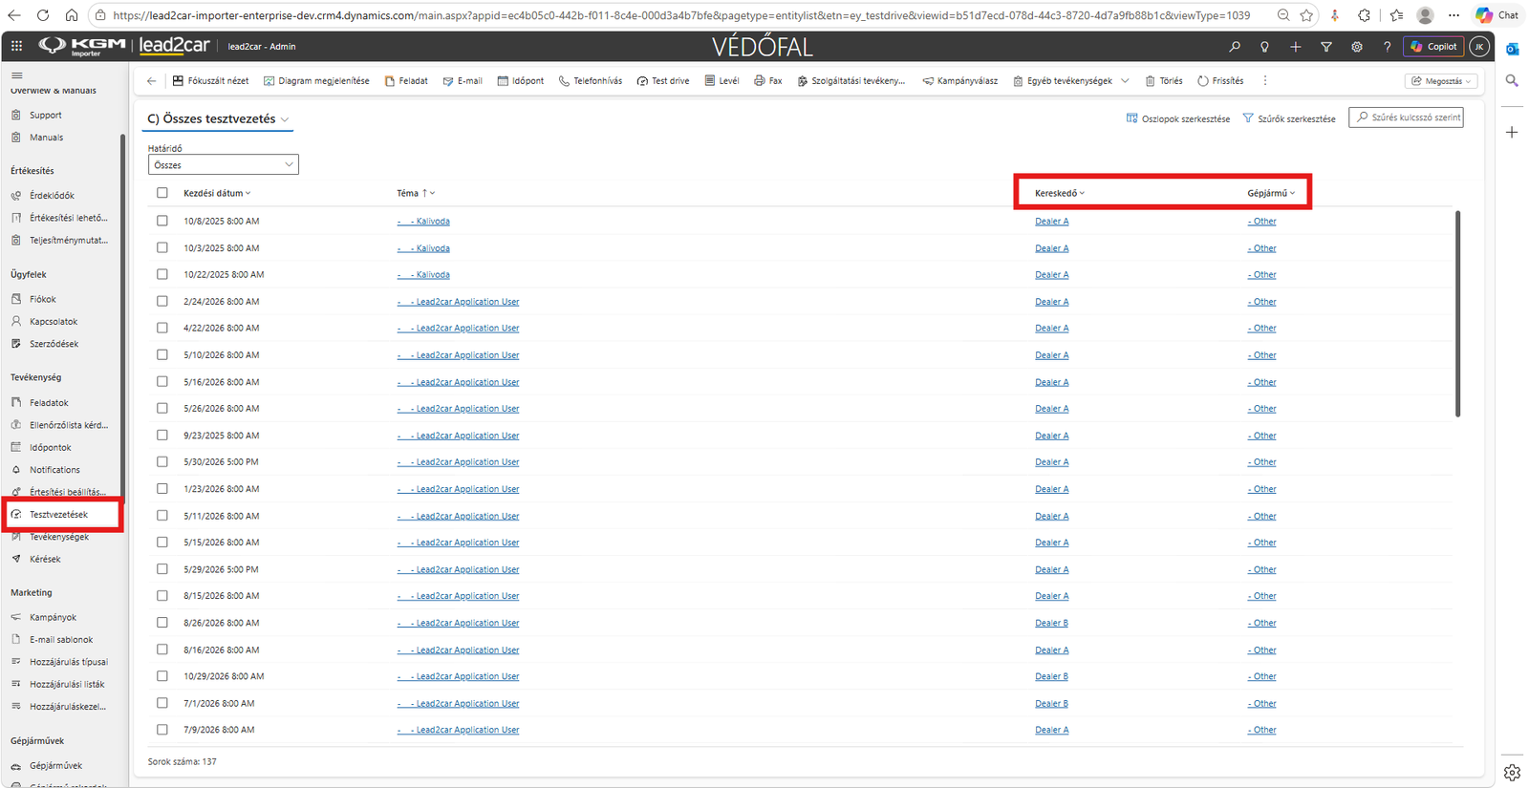Click Oszlopok szerkesztése button
1529x788 pixels.
(x=1178, y=118)
